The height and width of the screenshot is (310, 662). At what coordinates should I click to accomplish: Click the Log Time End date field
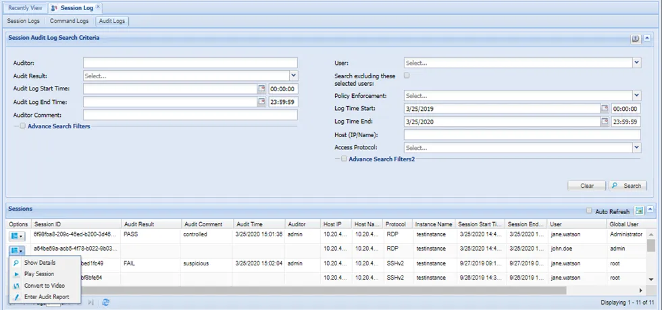click(x=503, y=122)
